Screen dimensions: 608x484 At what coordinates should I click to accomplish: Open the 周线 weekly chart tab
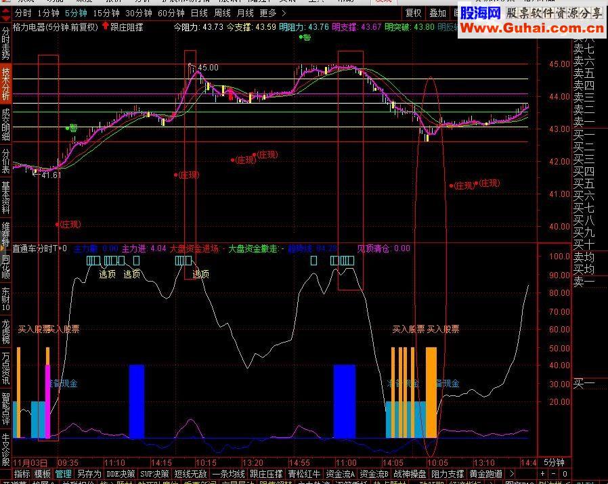(x=222, y=13)
